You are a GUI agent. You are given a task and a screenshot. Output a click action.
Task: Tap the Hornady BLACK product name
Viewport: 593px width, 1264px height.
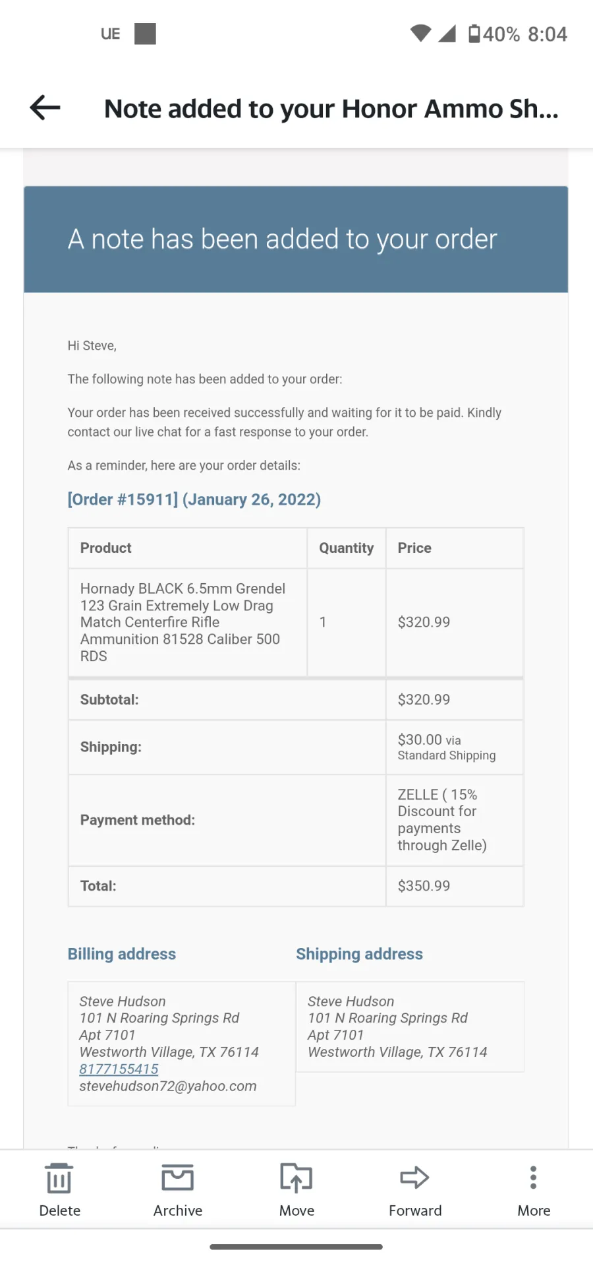183,622
